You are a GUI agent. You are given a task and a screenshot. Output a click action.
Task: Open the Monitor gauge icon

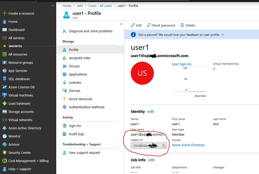(x=5, y=136)
